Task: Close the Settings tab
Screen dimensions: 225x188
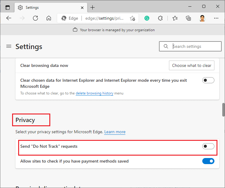Action: click(x=82, y=8)
